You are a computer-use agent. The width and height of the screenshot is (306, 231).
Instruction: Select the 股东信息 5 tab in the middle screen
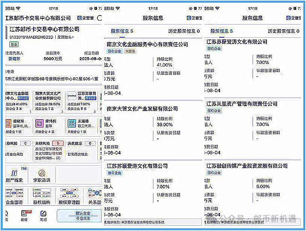point(122,31)
